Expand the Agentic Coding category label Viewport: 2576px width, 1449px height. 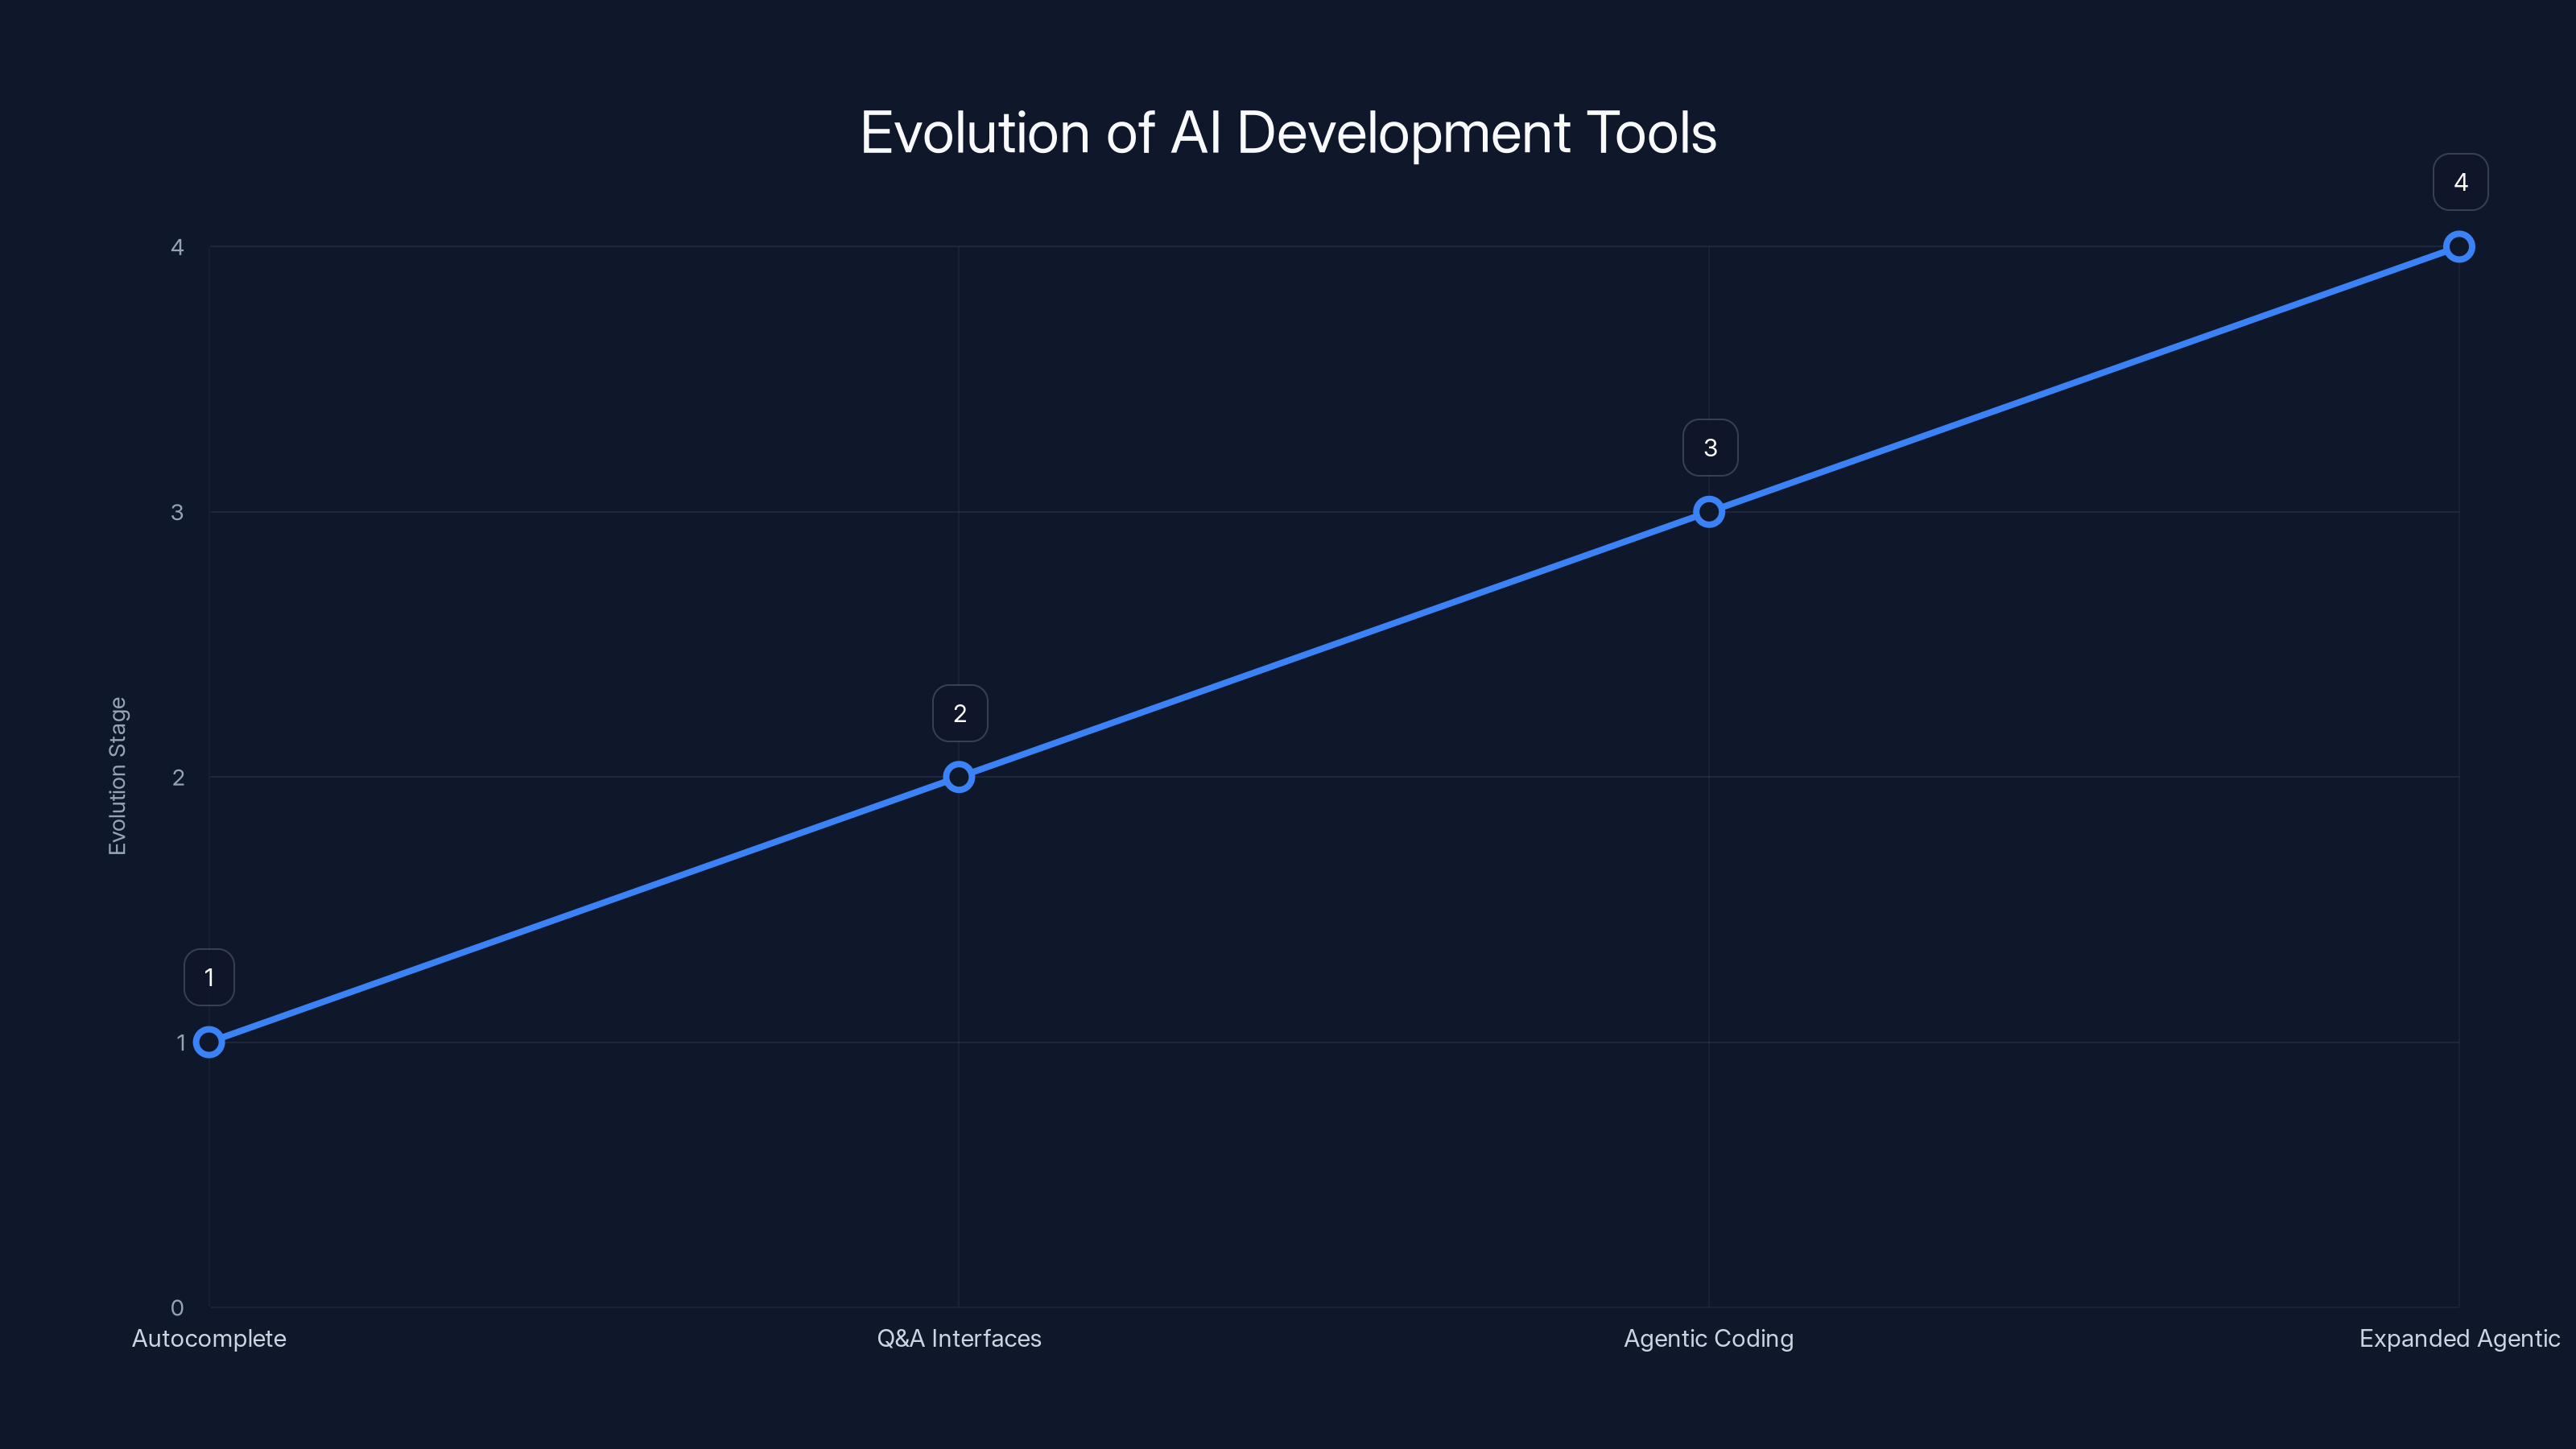click(x=1709, y=1338)
